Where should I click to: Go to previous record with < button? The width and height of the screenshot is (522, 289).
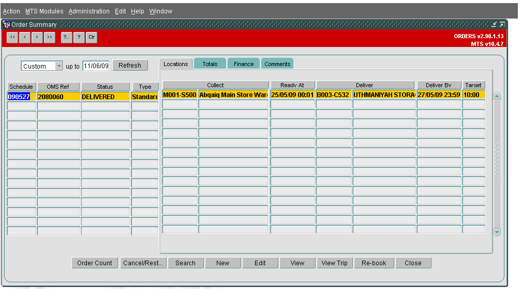[25, 37]
